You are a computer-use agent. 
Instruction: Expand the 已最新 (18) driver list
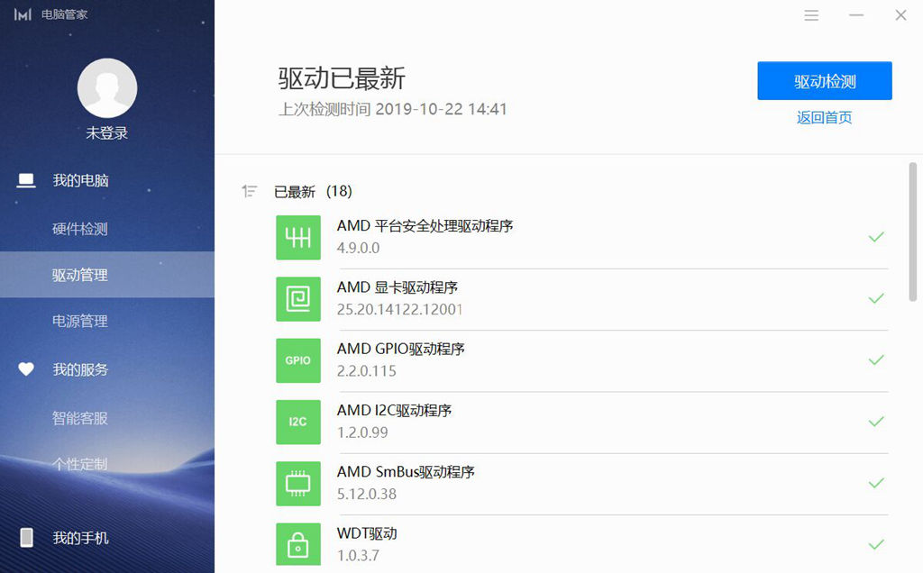297,191
